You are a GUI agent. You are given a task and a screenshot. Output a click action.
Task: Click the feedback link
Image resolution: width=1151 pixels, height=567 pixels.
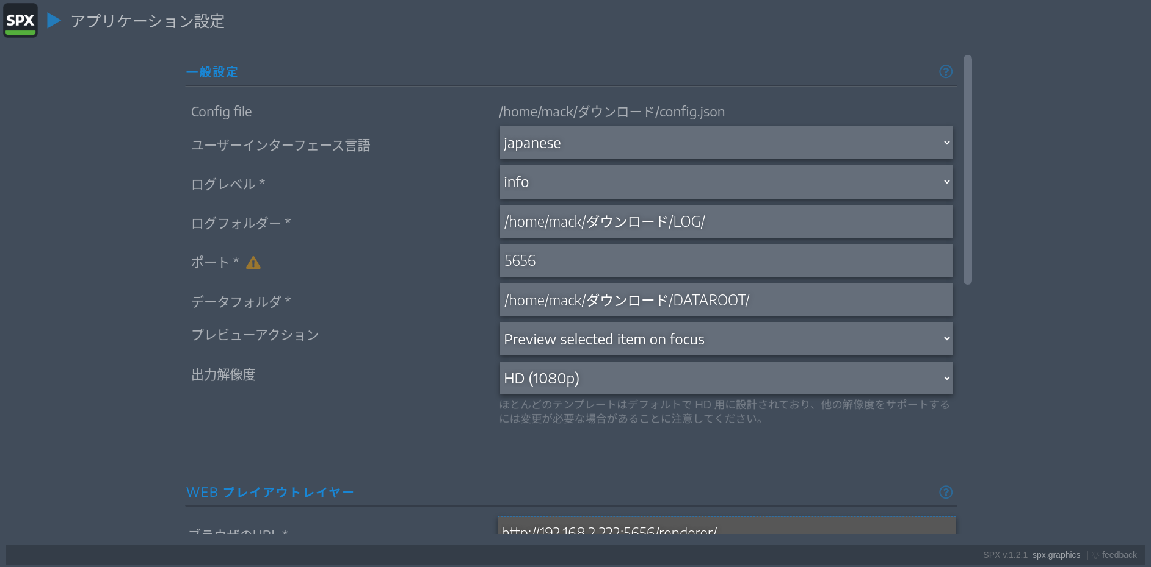click(1119, 555)
